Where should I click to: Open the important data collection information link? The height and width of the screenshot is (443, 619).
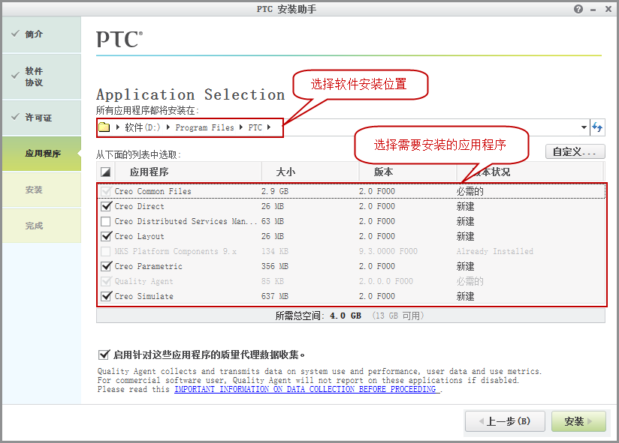pyautogui.click(x=306, y=389)
